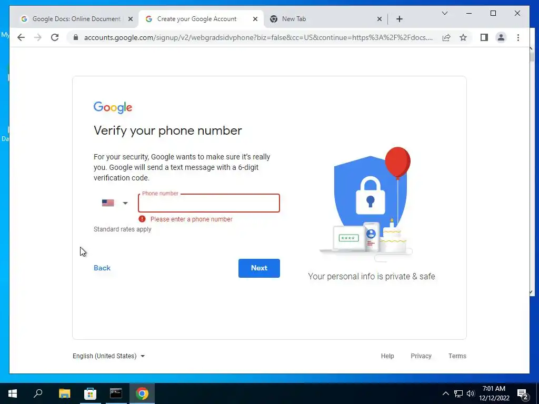Expand the tab search chevron
The width and height of the screenshot is (539, 404).
444,13
